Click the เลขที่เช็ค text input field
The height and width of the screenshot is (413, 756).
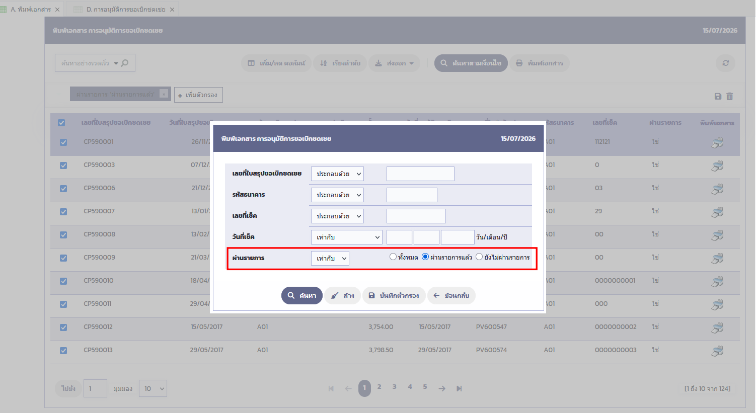click(x=416, y=216)
